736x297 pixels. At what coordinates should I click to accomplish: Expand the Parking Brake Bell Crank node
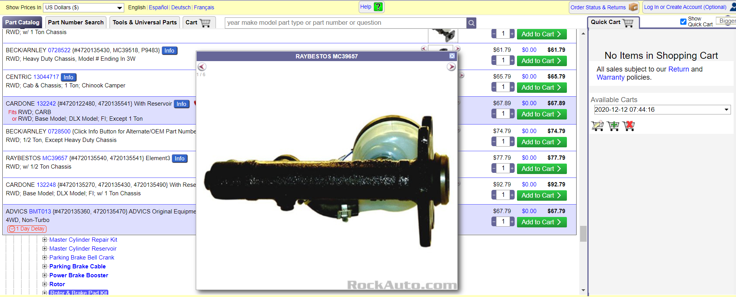[x=45, y=258]
